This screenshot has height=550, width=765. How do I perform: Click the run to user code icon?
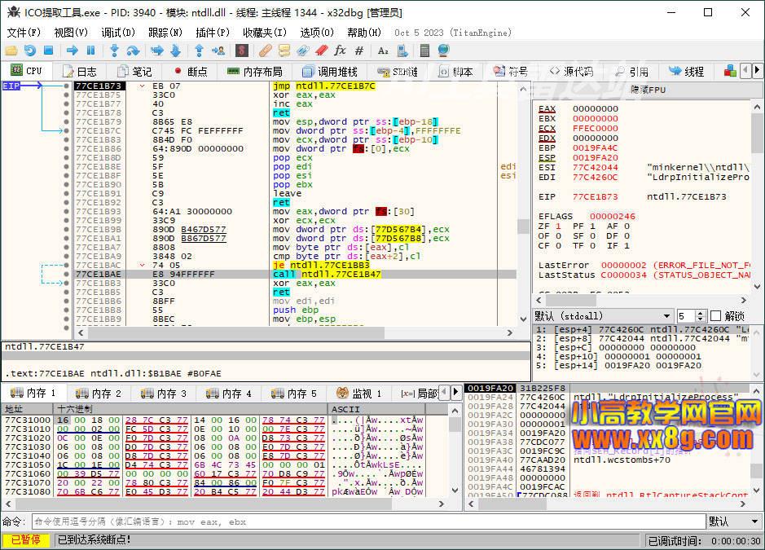click(218, 51)
